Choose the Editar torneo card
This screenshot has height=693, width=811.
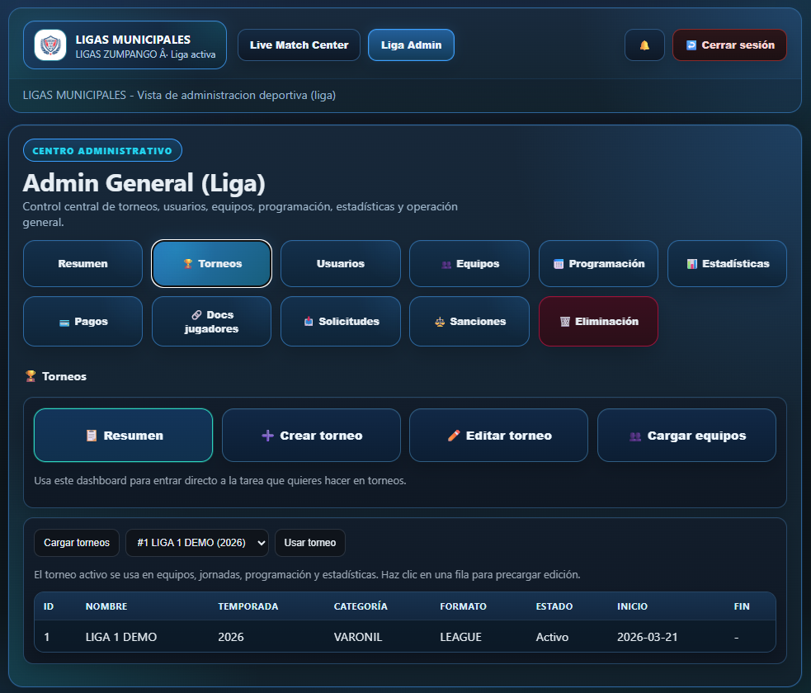point(498,436)
